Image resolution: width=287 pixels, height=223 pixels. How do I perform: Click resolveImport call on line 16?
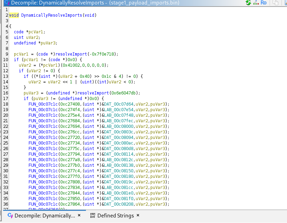(x=93, y=93)
